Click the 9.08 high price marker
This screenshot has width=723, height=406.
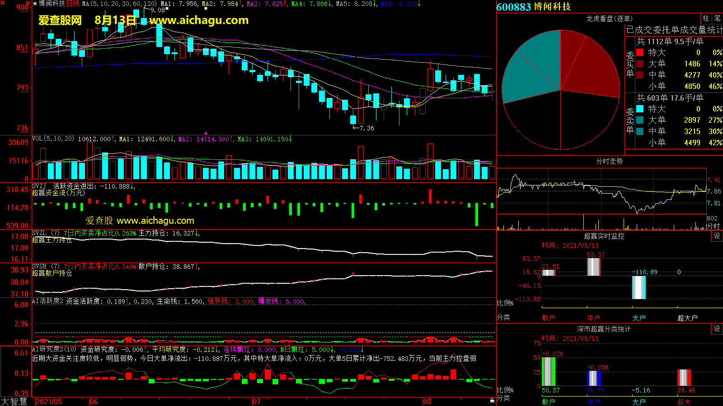pos(157,10)
